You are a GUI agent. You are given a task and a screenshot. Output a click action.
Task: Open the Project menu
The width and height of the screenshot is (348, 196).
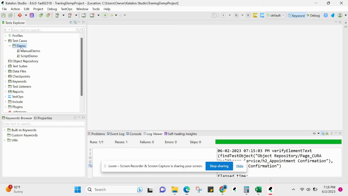(x=38, y=9)
